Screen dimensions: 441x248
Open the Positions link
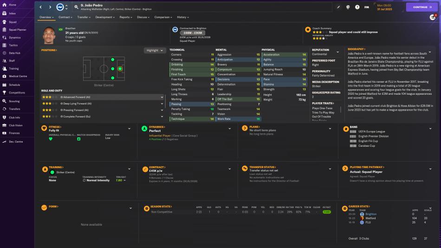(49, 50)
